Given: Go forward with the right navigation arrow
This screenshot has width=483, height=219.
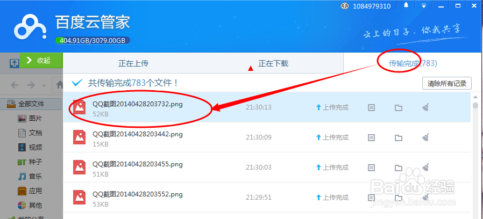Looking at the screenshot, I should tap(31, 85).
